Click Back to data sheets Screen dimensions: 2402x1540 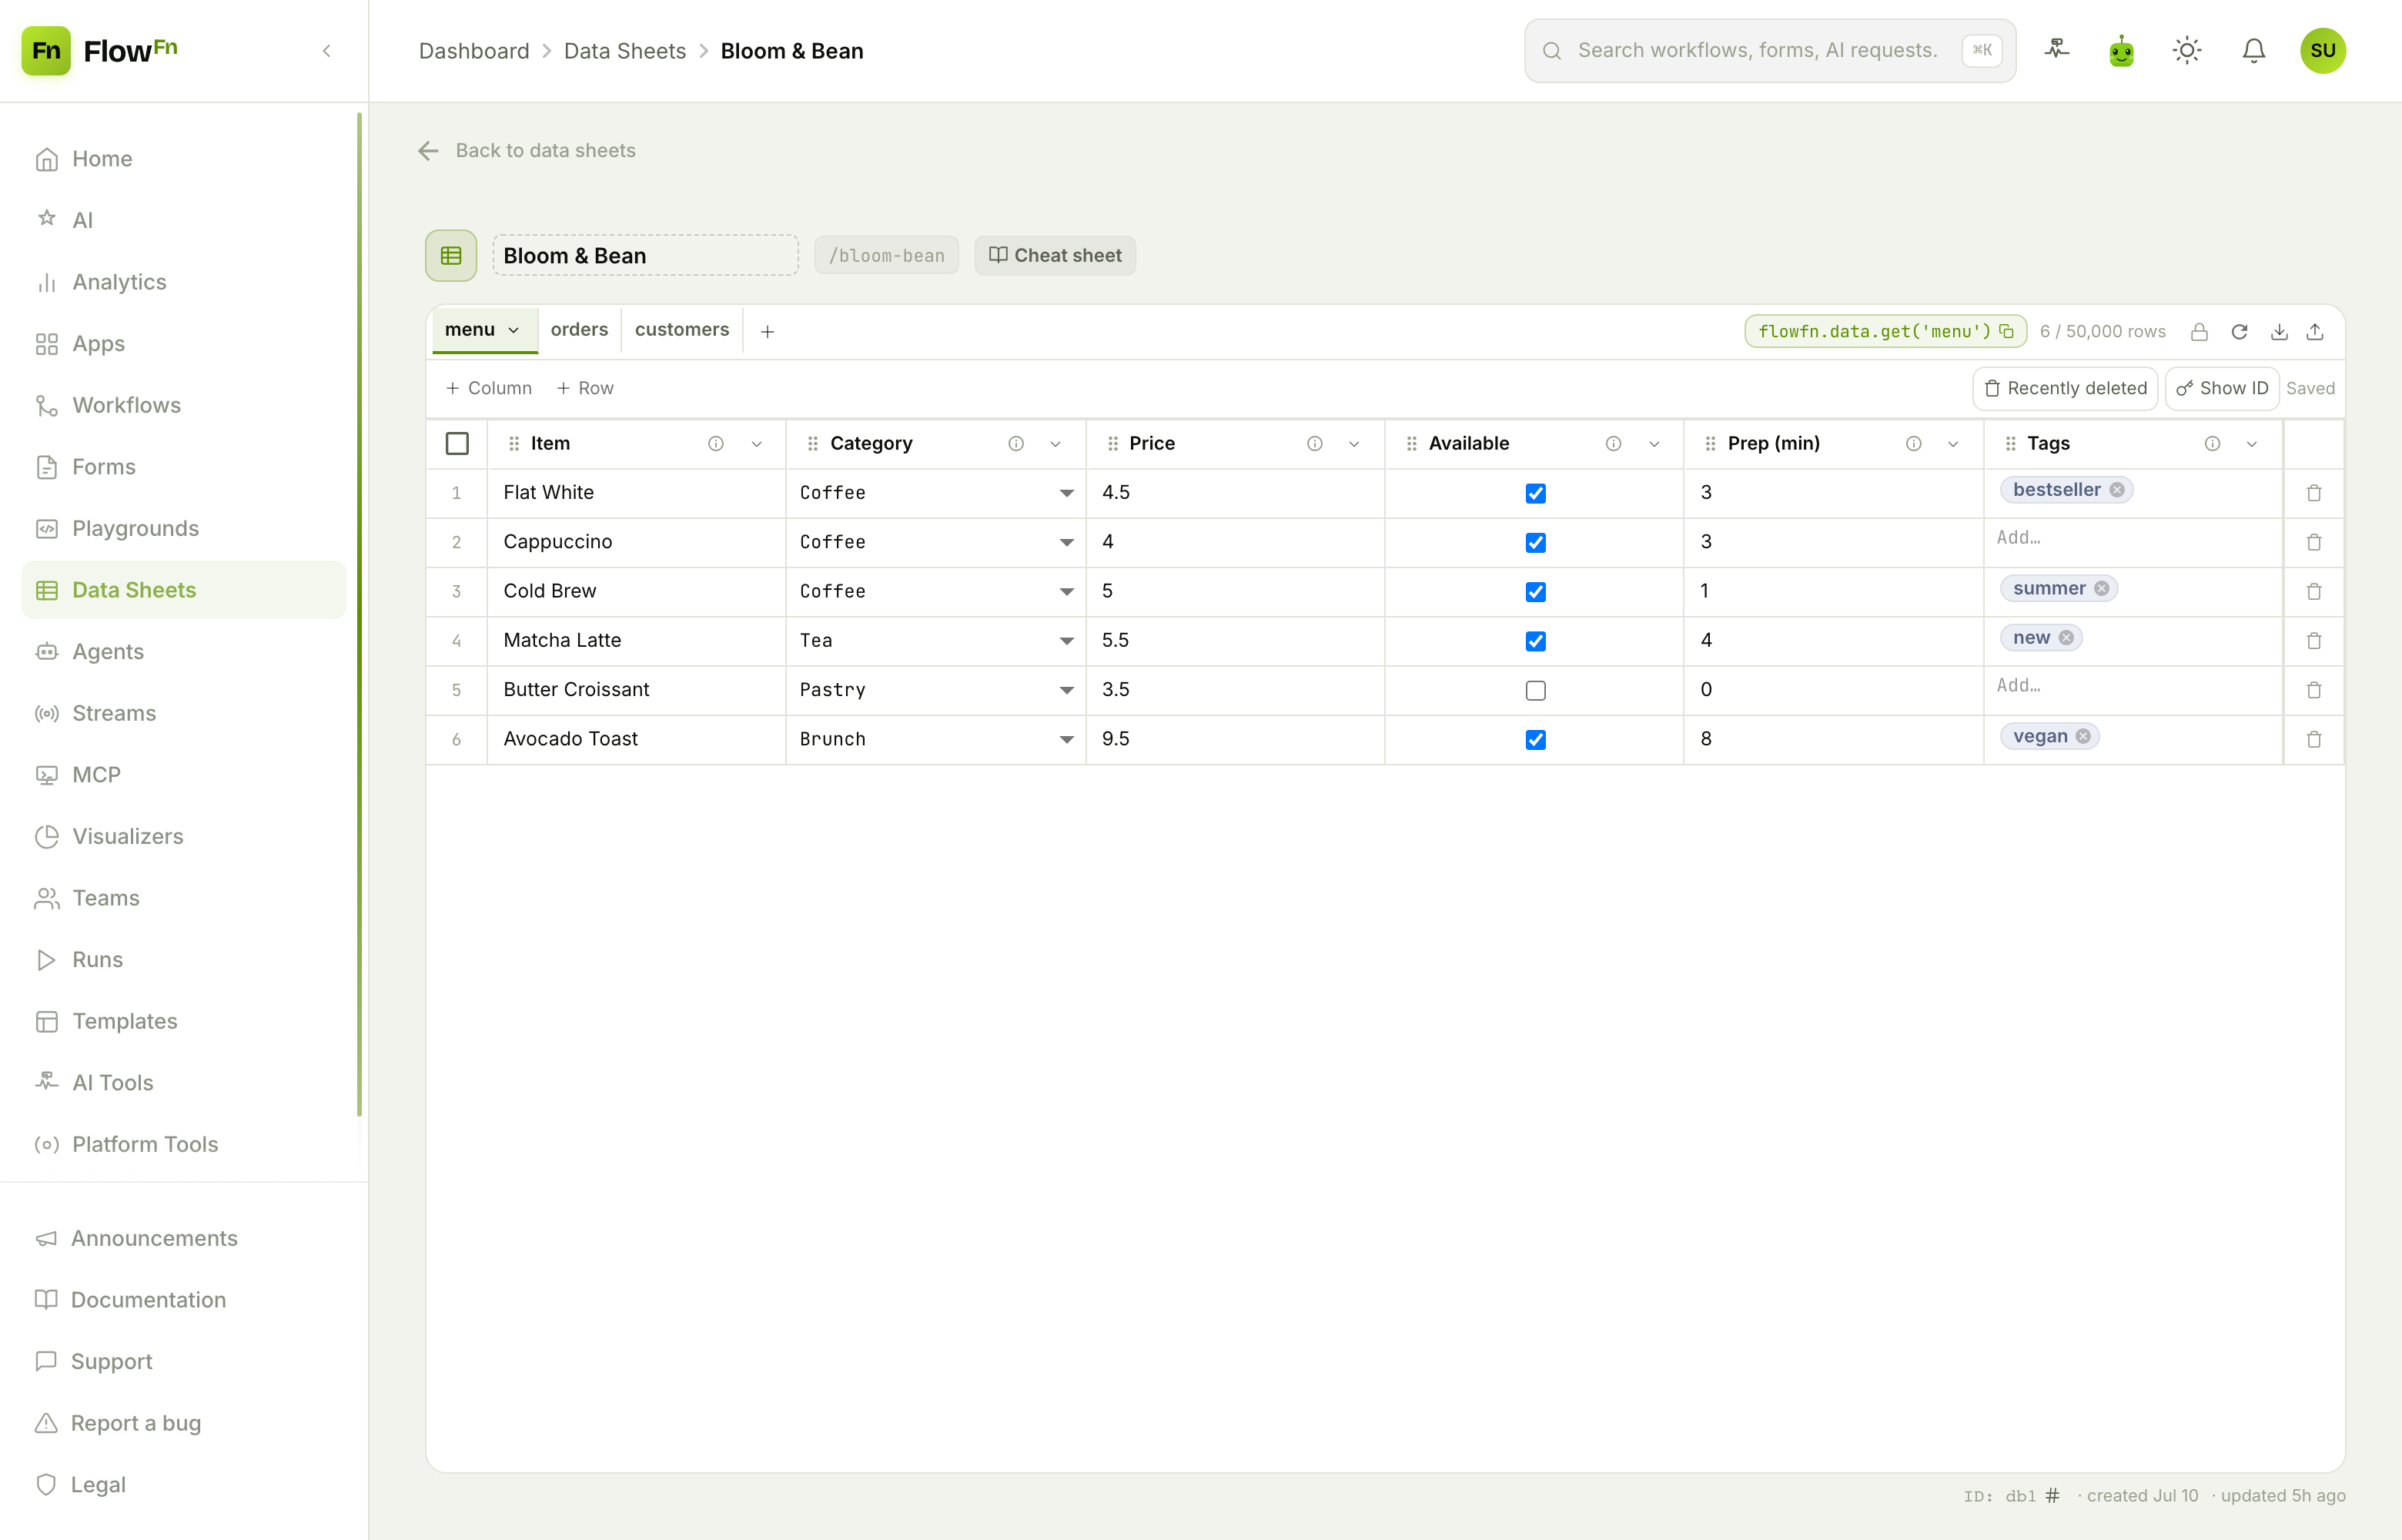coord(526,151)
